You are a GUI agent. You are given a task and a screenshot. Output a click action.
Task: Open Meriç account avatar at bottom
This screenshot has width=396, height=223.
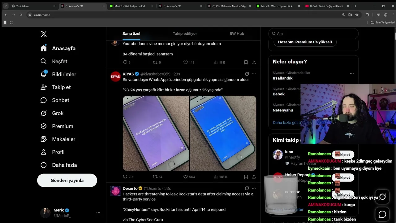pyautogui.click(x=45, y=213)
